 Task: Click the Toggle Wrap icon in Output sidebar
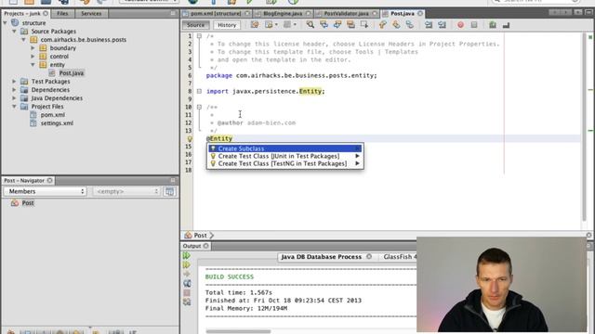tap(187, 283)
